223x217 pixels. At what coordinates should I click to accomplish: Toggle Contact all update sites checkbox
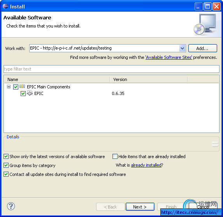pos(6,174)
